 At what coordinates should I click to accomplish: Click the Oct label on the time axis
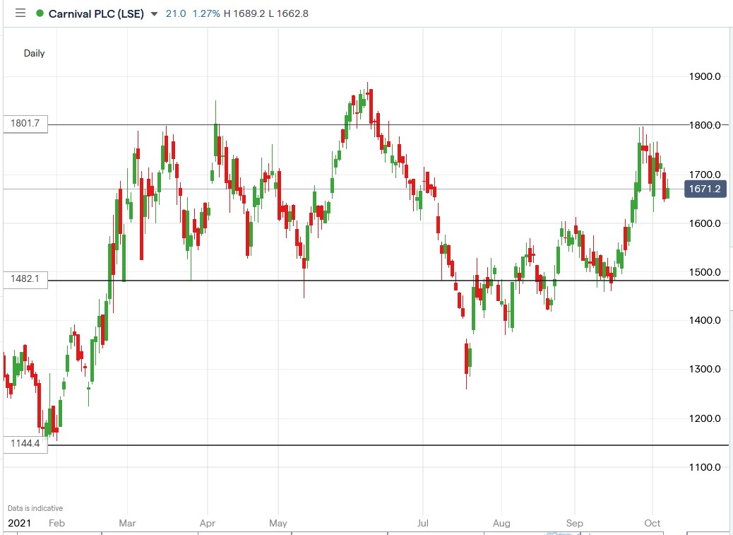(x=651, y=523)
